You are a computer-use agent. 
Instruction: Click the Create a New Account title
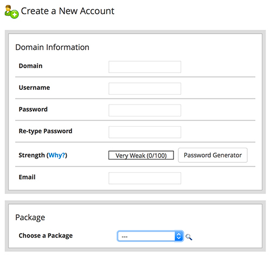tap(68, 11)
